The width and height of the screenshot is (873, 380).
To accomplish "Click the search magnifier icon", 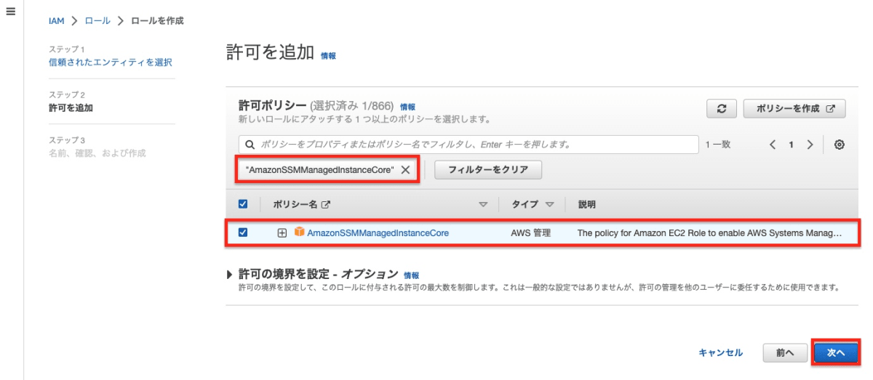I will 250,145.
